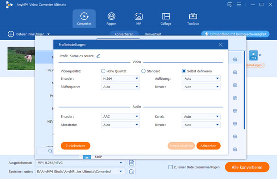Open the Abtastrate dropdown

[120, 125]
